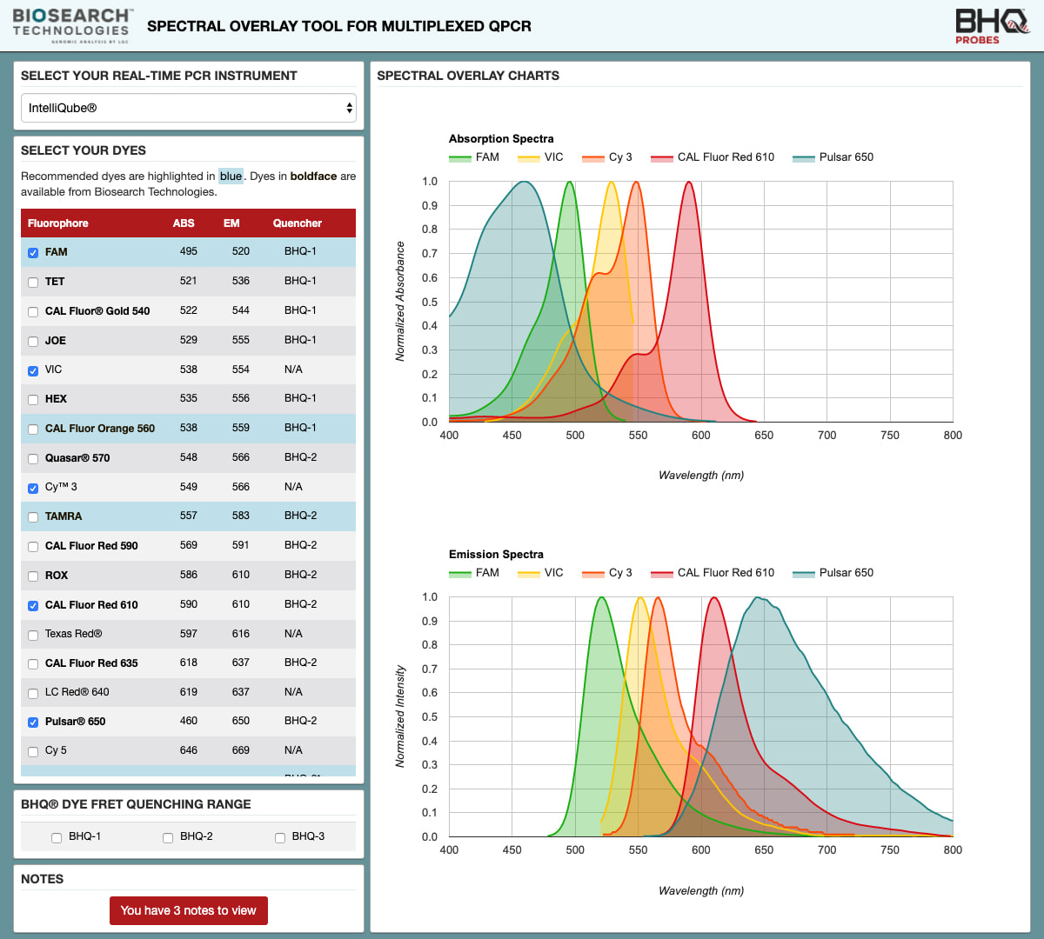This screenshot has height=939, width=1044.
Task: Click the Emission Spectra chart title
Action: pos(496,555)
